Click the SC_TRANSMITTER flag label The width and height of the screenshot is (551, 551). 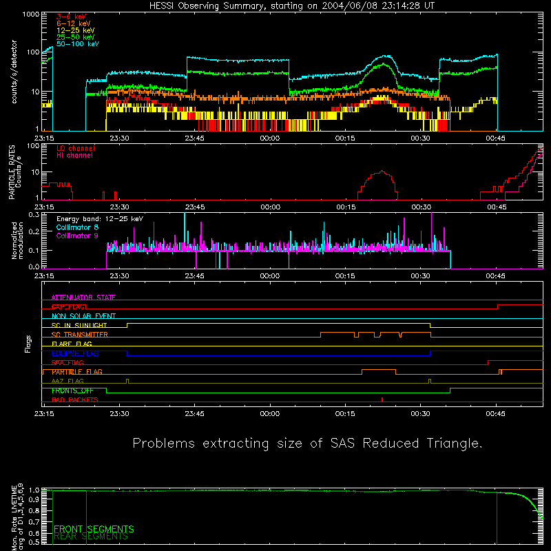point(80,334)
